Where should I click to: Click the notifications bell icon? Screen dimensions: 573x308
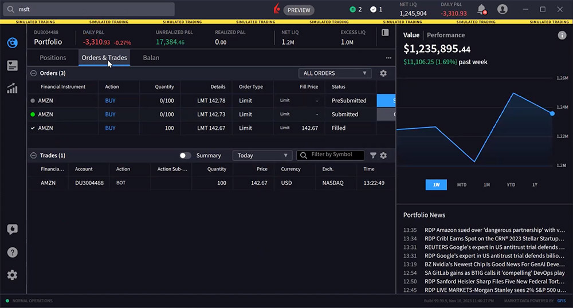point(481,9)
